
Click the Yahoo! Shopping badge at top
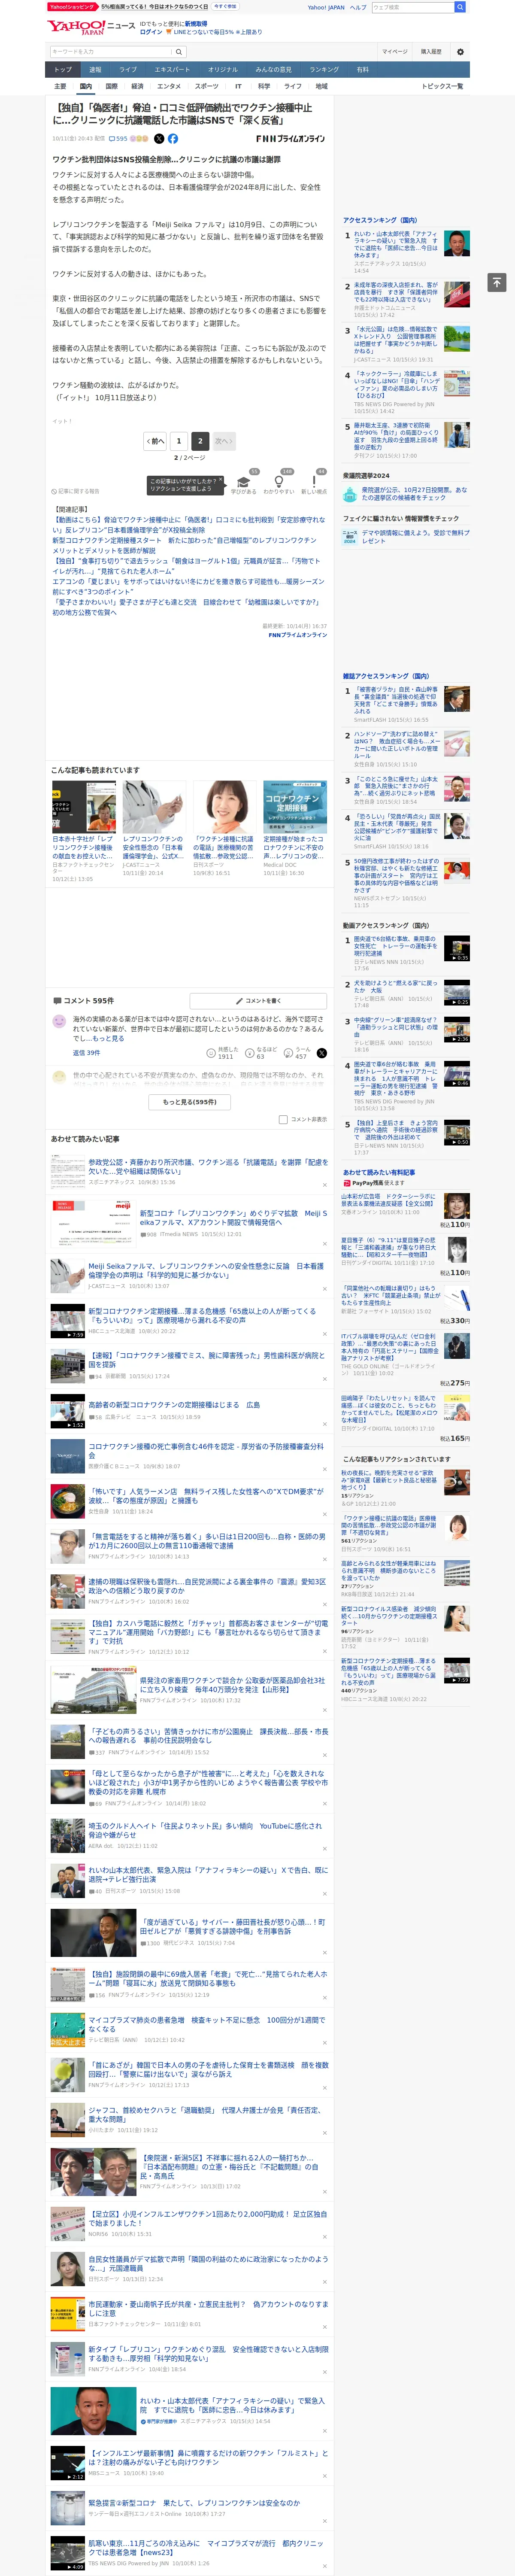(72, 7)
